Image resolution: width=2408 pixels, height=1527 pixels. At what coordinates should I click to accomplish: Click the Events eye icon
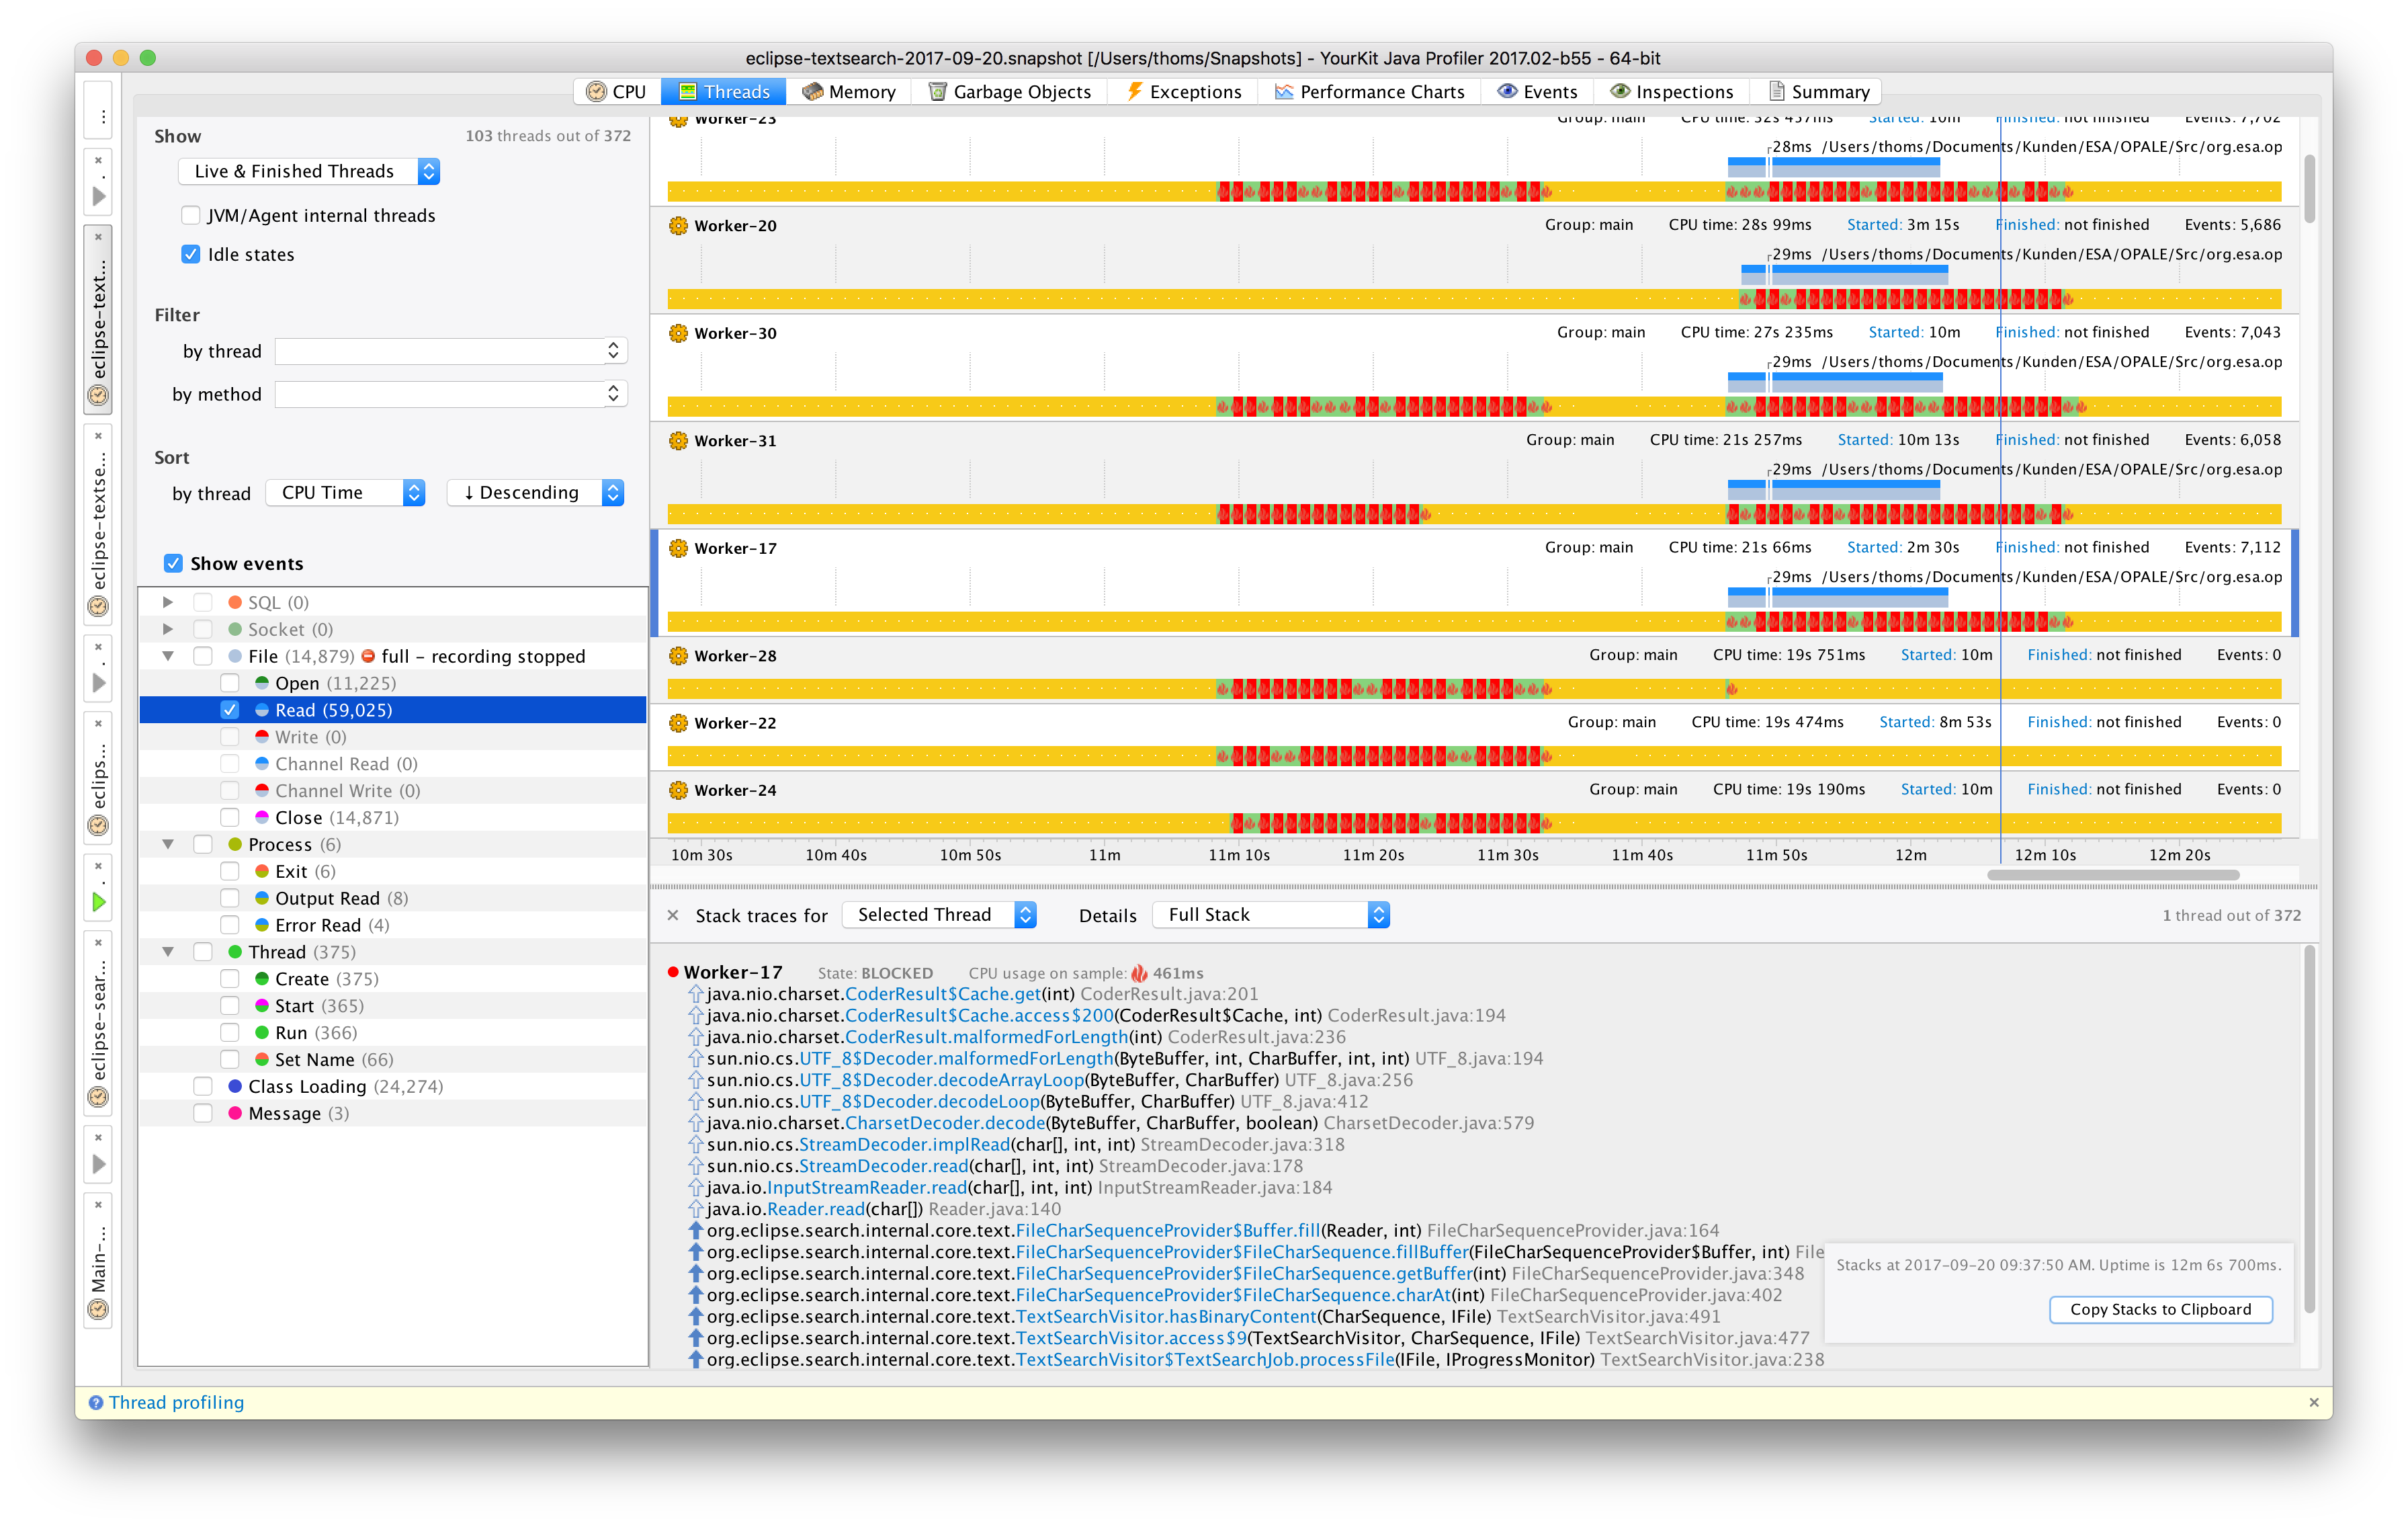(x=1506, y=92)
